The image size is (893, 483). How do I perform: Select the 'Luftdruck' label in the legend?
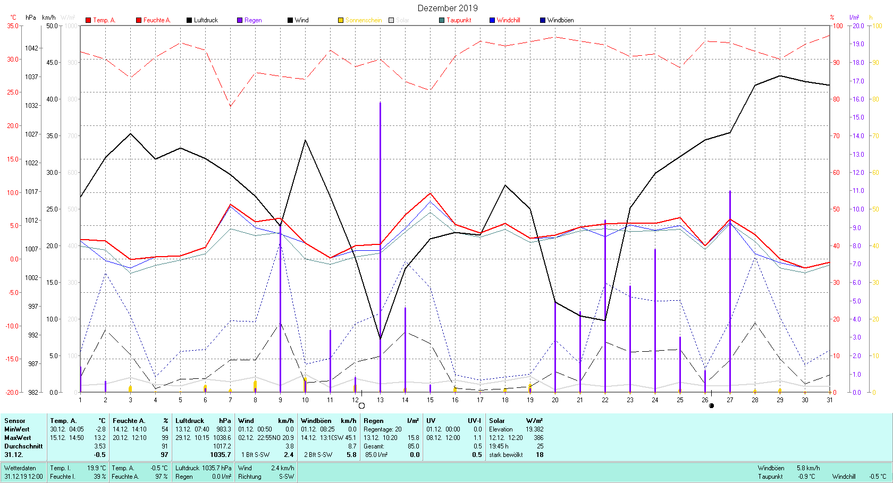click(x=206, y=20)
